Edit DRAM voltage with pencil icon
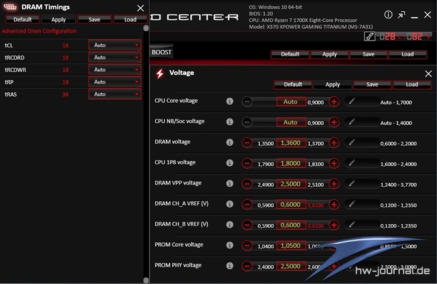Screen dimensions: 437x284 (351, 143)
